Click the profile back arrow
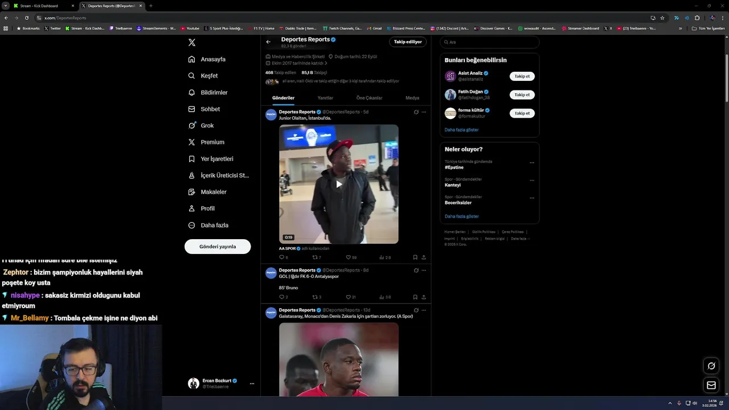 268,42
